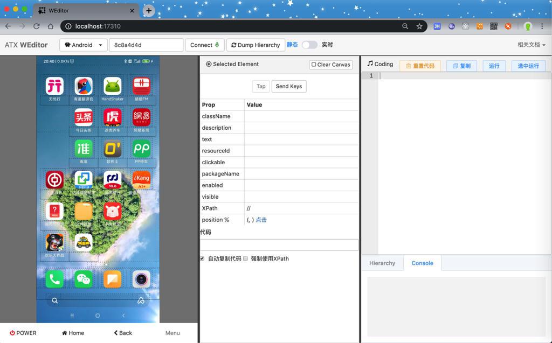Launch the 途虎养车 tiger app icon
552x343 pixels.
tap(112, 117)
